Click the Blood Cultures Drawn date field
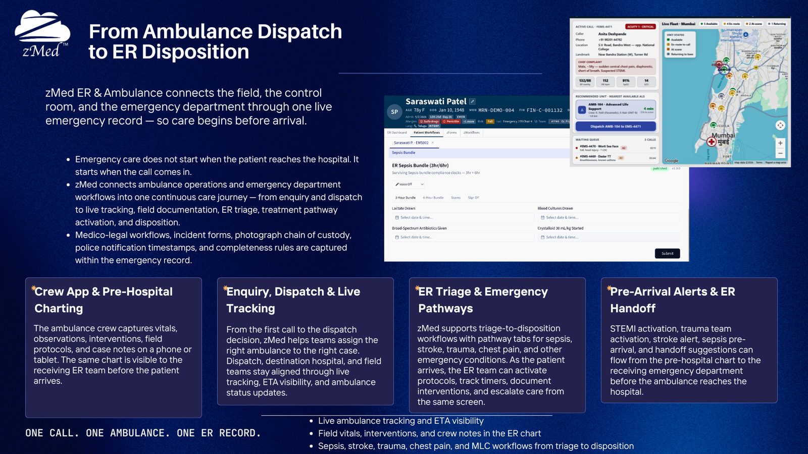Viewport: 808px width, 454px height. (609, 217)
